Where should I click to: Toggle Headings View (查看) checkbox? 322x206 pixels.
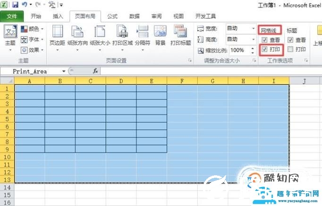point(290,40)
